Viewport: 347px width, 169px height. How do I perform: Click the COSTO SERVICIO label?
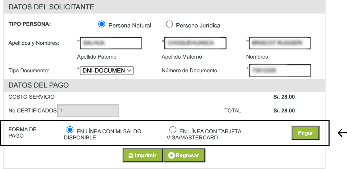tap(32, 97)
